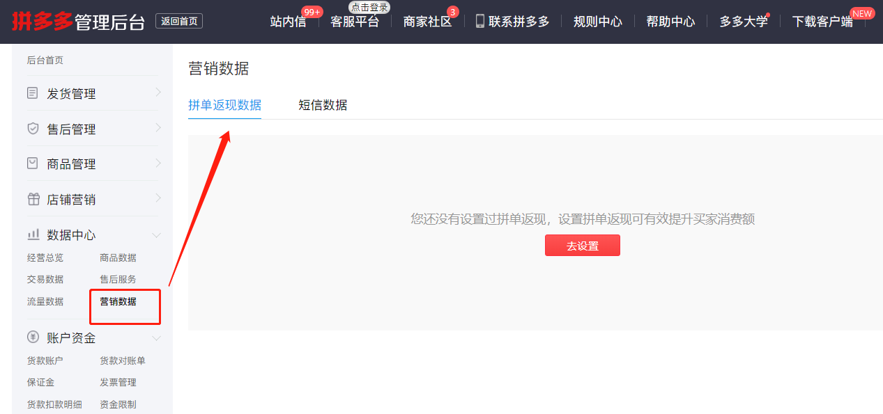The image size is (883, 414).
Task: Click the 发货管理 document icon
Action: [x=33, y=93]
